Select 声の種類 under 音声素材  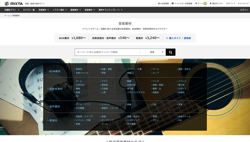coord(79,108)
